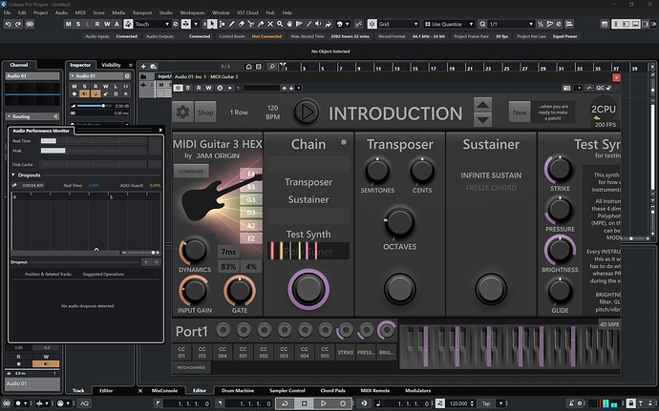Select the Split scissors tool
Screen dimensions: 659x411
tap(251, 25)
